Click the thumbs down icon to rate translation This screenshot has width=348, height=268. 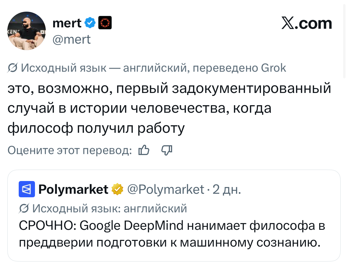click(167, 150)
